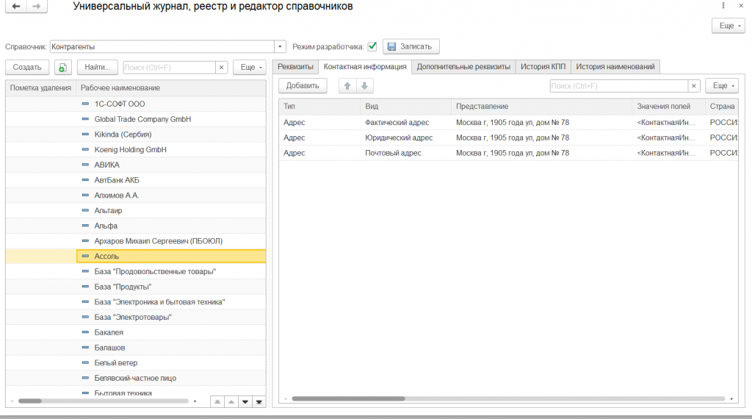
Task: Click the forward navigation arrow
Action: [37, 6]
